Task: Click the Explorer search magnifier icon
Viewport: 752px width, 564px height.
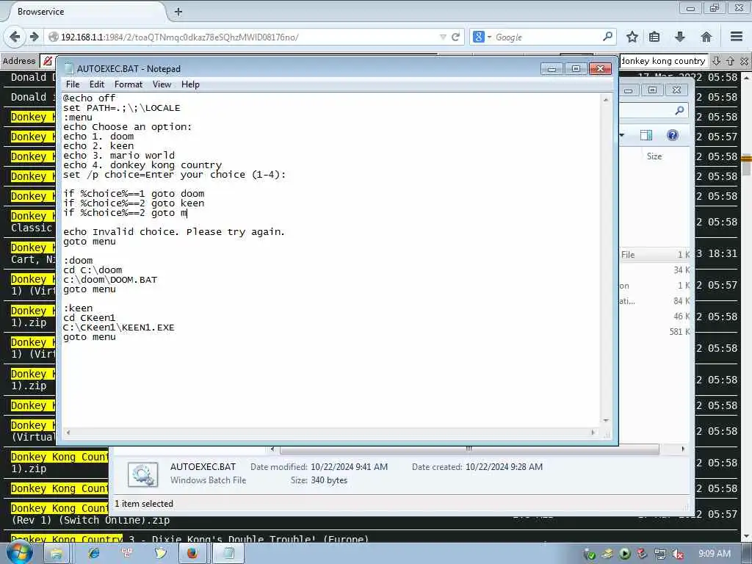Action: 679,111
